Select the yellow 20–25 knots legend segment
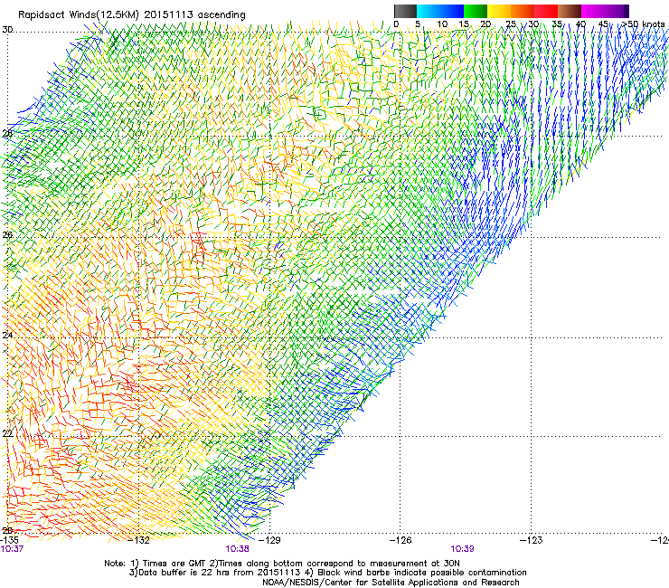The image size is (669, 588). pyautogui.click(x=499, y=11)
